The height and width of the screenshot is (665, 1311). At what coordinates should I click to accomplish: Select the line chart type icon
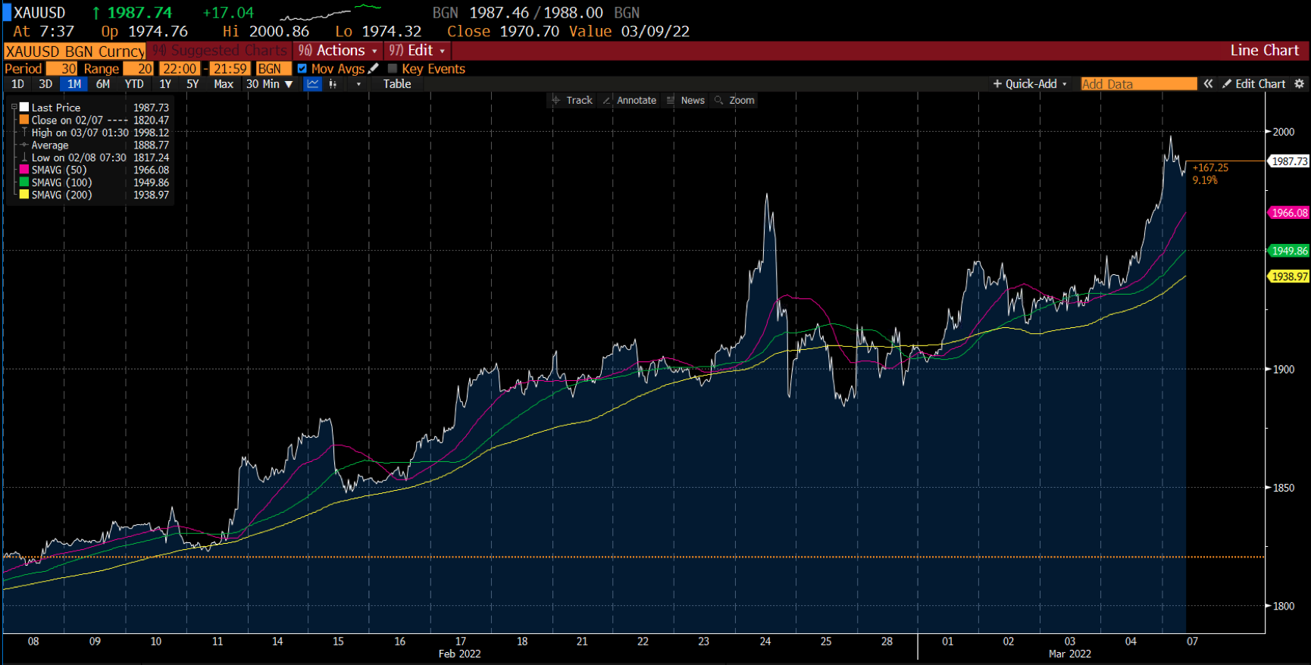pyautogui.click(x=312, y=84)
